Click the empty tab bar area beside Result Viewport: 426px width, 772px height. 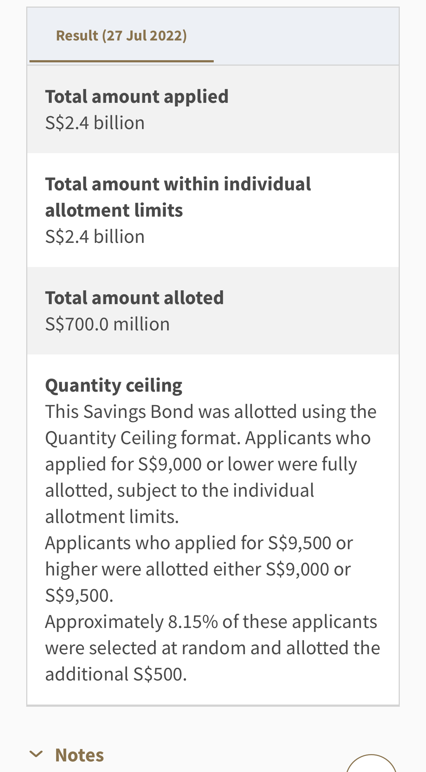[x=306, y=36]
